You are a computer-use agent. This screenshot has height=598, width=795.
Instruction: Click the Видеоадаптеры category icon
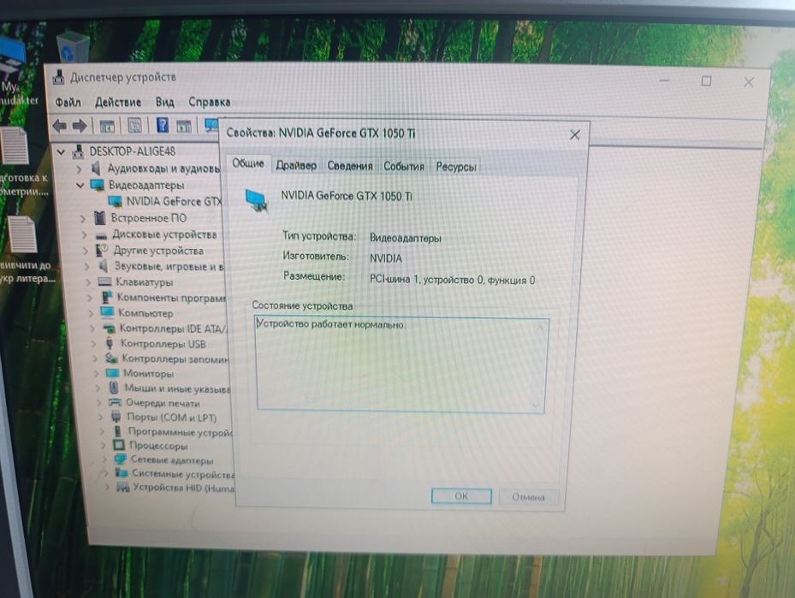pos(97,185)
